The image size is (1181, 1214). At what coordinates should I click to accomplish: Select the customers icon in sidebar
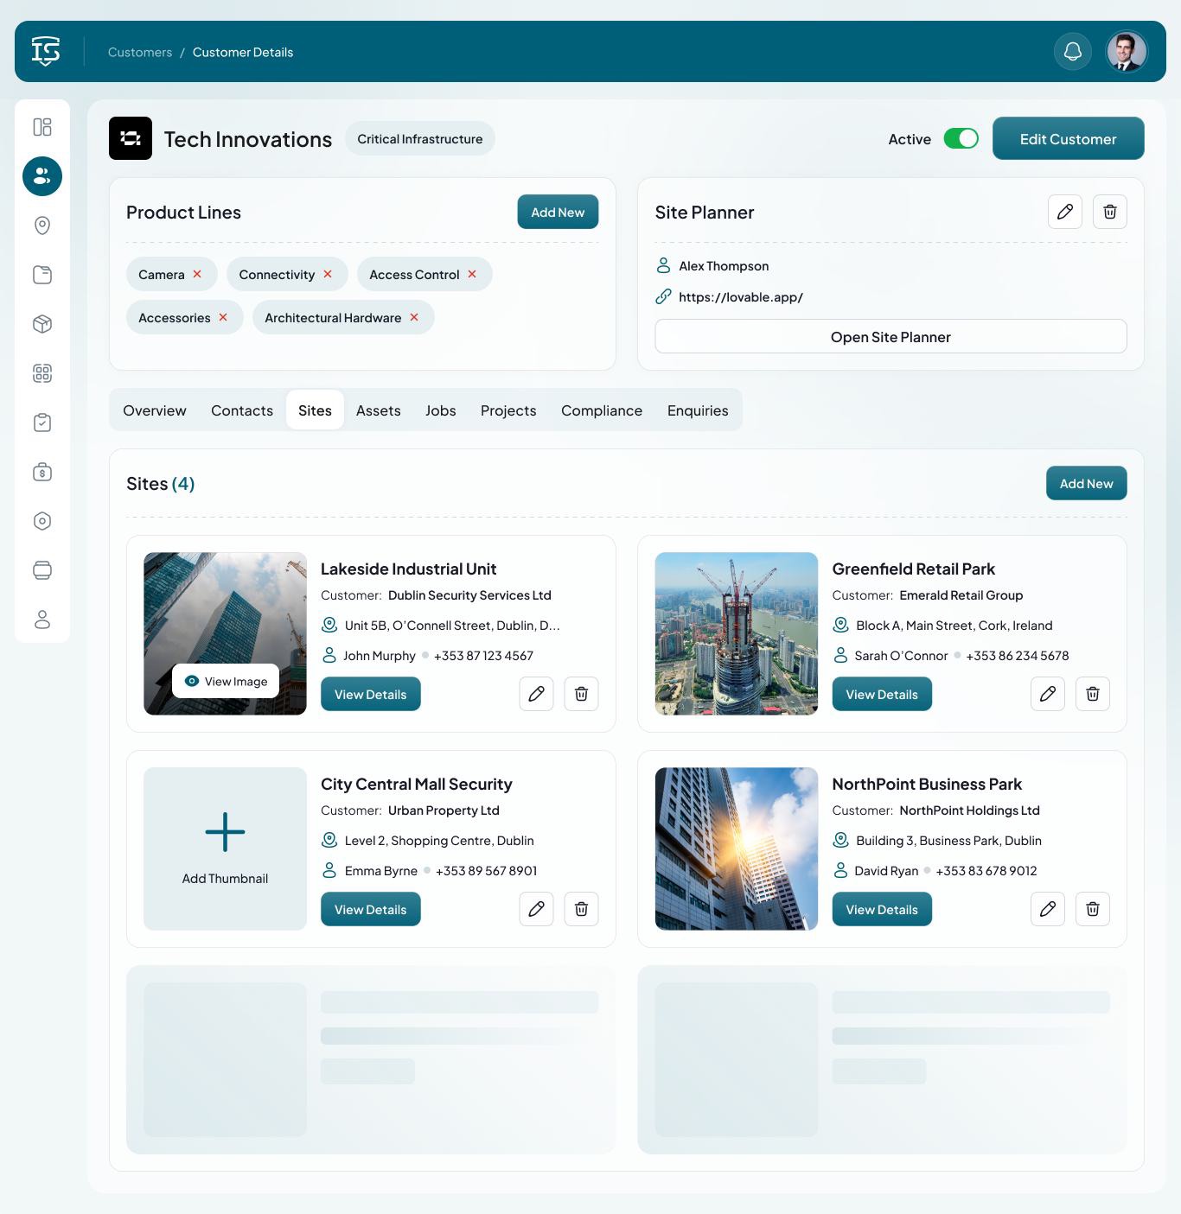42,176
